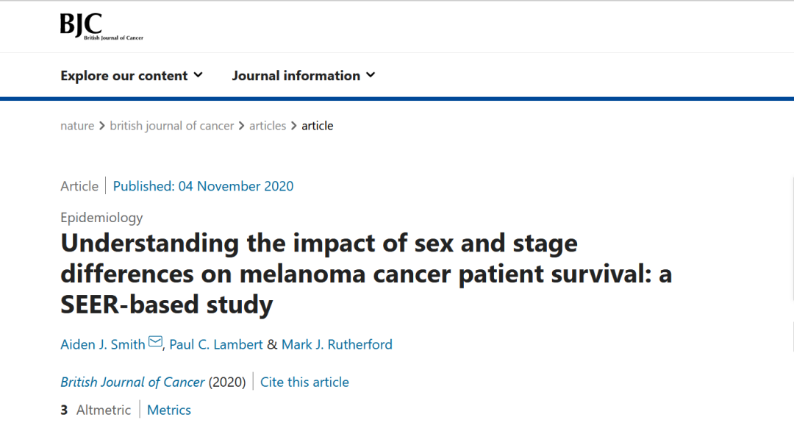794x434 pixels.
Task: Click the Epidemiology subject label
Action: pyautogui.click(x=101, y=217)
